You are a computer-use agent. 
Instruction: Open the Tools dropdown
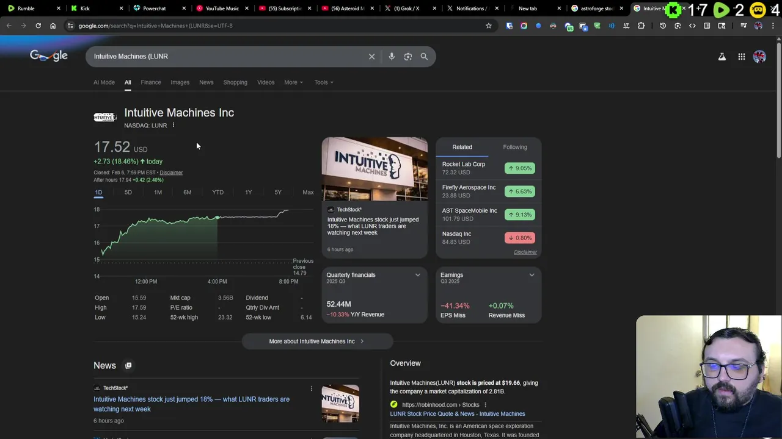[324, 82]
